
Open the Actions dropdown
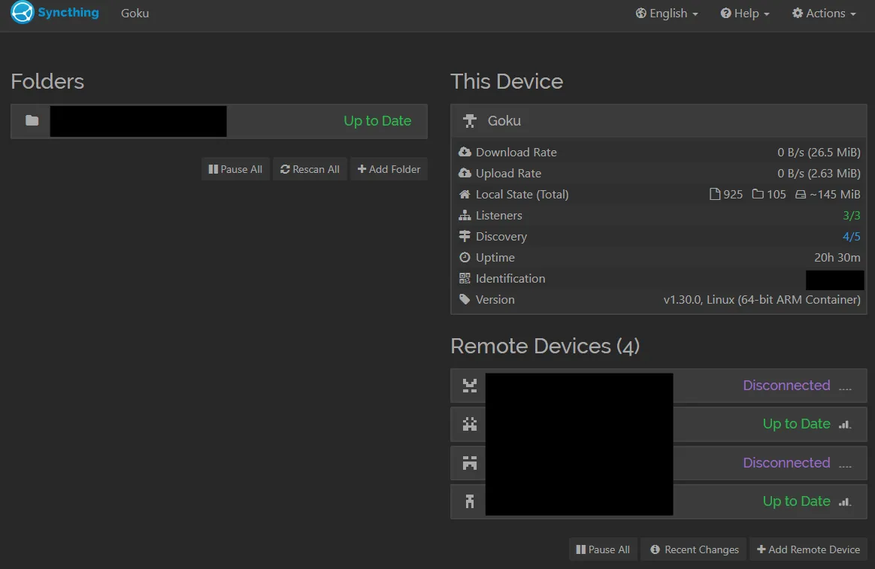click(x=823, y=13)
